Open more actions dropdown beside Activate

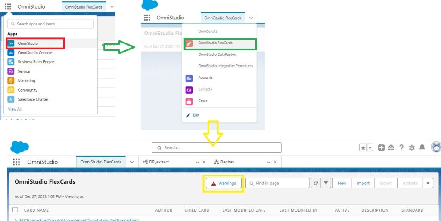pyautogui.click(x=428, y=183)
